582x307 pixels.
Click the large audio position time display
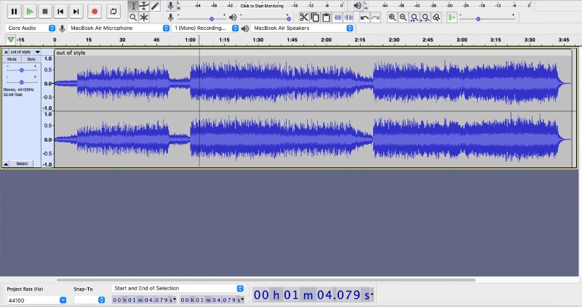(314, 295)
